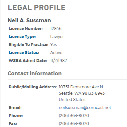Click the LEGAL PROFILE heading
This screenshot has height=127, width=127.
click(37, 8)
